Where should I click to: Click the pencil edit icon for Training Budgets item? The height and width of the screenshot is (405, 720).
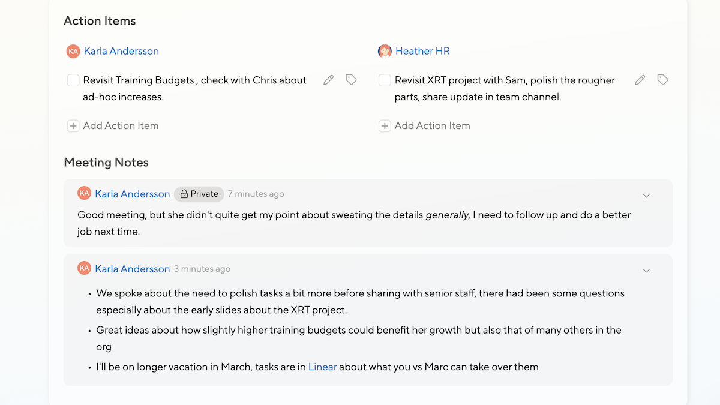coord(328,80)
